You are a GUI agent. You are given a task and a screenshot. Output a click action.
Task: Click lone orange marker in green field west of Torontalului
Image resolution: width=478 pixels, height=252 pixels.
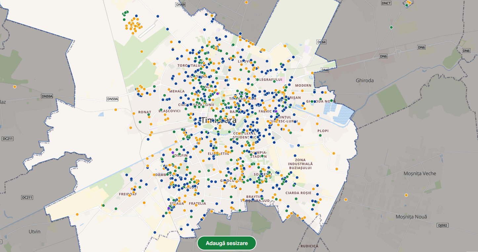pos(141,52)
